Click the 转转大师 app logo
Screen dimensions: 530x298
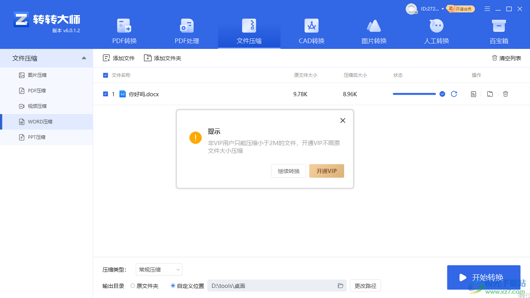click(x=47, y=19)
